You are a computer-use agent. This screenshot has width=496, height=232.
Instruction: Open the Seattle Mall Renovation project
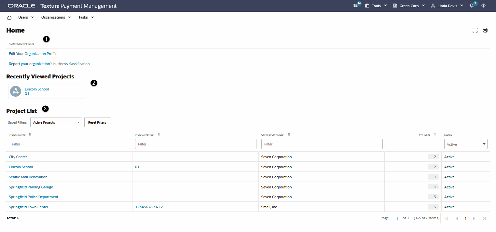coord(28,177)
